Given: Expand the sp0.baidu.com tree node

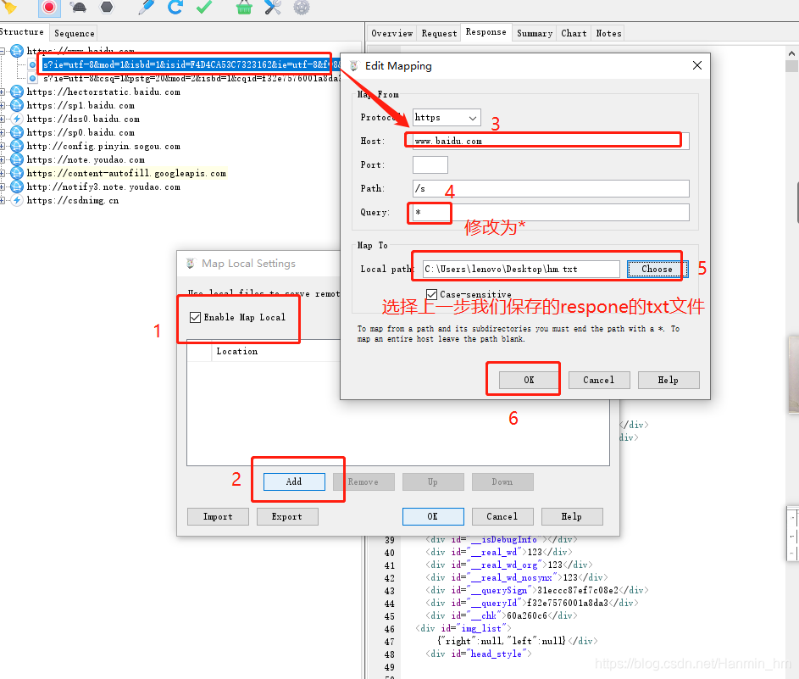Looking at the screenshot, I should [3, 132].
